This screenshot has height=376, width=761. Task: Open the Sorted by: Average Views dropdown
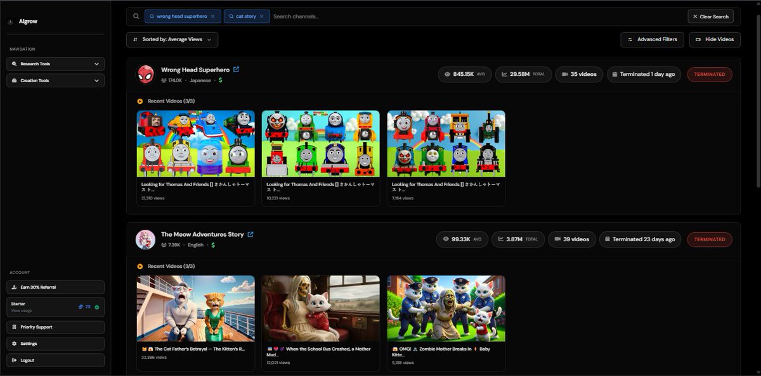click(172, 39)
